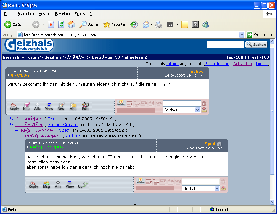
Task: Open the Bearbeiten menu
Action: point(25,14)
